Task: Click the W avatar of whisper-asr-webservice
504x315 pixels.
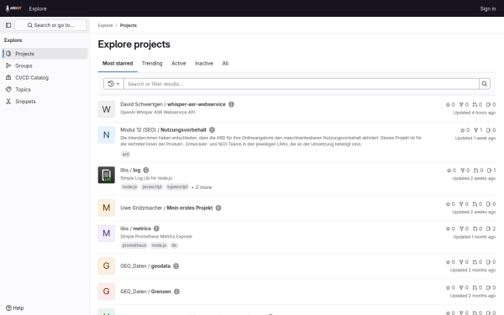Action: click(107, 109)
